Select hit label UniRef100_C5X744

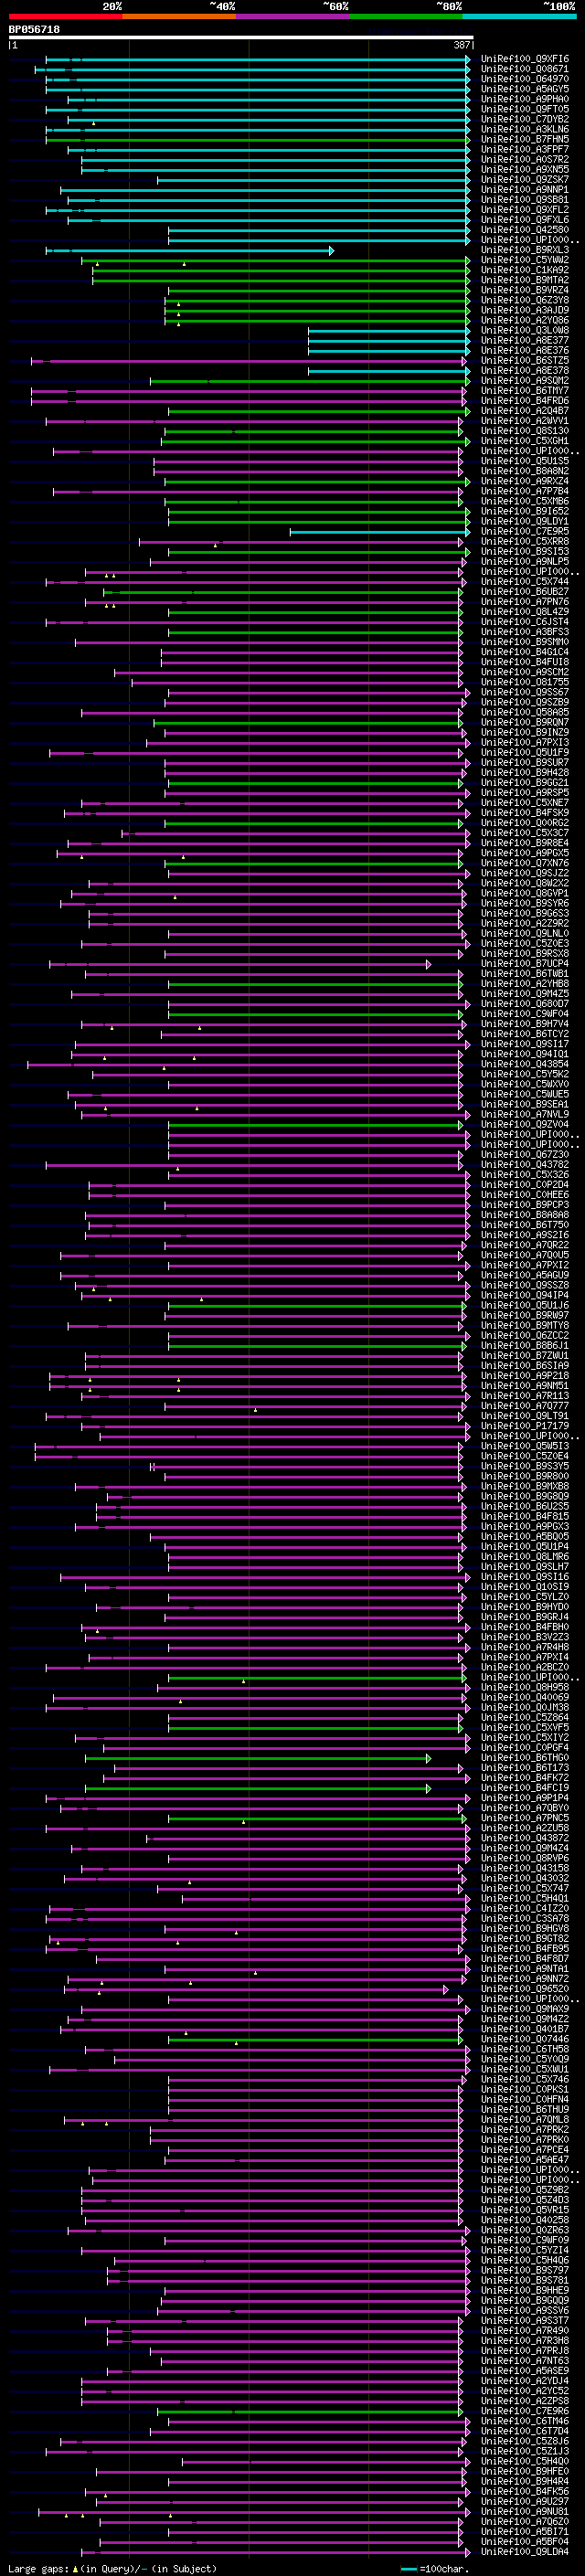[525, 582]
